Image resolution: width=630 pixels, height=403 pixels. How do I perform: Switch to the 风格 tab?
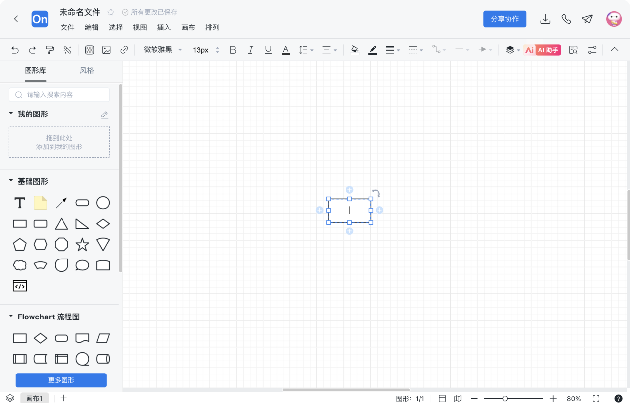tap(87, 71)
